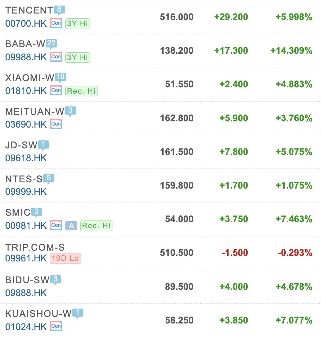The height and width of the screenshot is (337, 321).
Task: Click SMIC's +7.463% change value
Action: pos(294,219)
